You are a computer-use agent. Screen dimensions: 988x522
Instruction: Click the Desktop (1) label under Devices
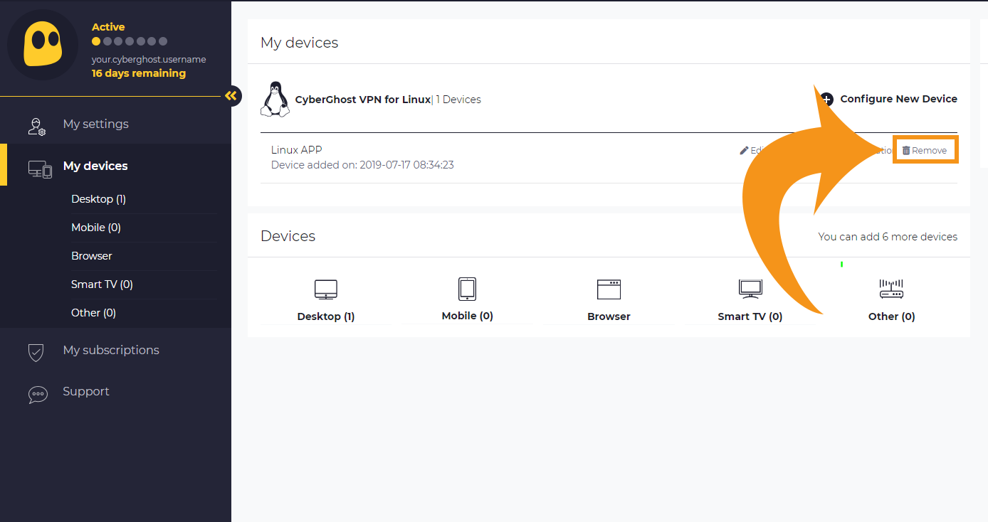coord(326,316)
